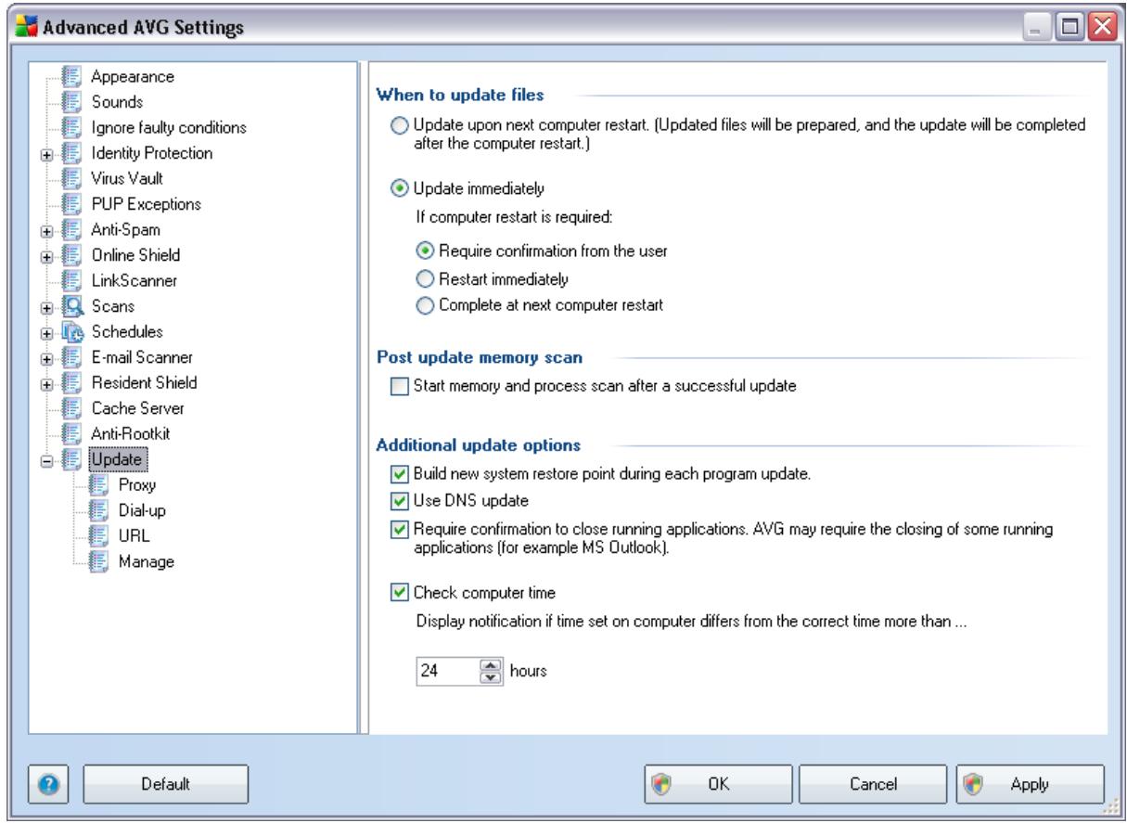Click the Online Shield tree icon
Viewport: 1127px width, 823px height.
(x=73, y=254)
